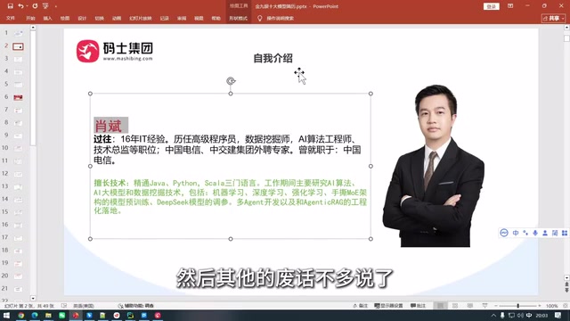Redo or repeat the action in the quick access toolbar
The width and height of the screenshot is (570, 321).
(x=35, y=6)
